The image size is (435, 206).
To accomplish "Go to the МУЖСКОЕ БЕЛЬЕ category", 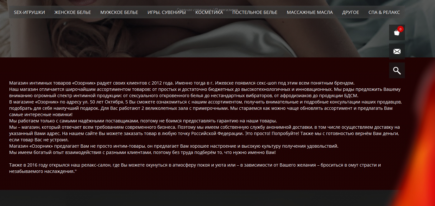I will click(x=119, y=12).
